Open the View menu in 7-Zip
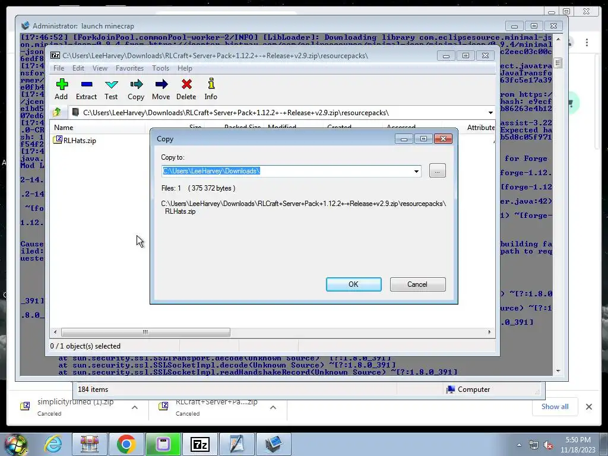Screen dimensions: 608x456 [100, 68]
